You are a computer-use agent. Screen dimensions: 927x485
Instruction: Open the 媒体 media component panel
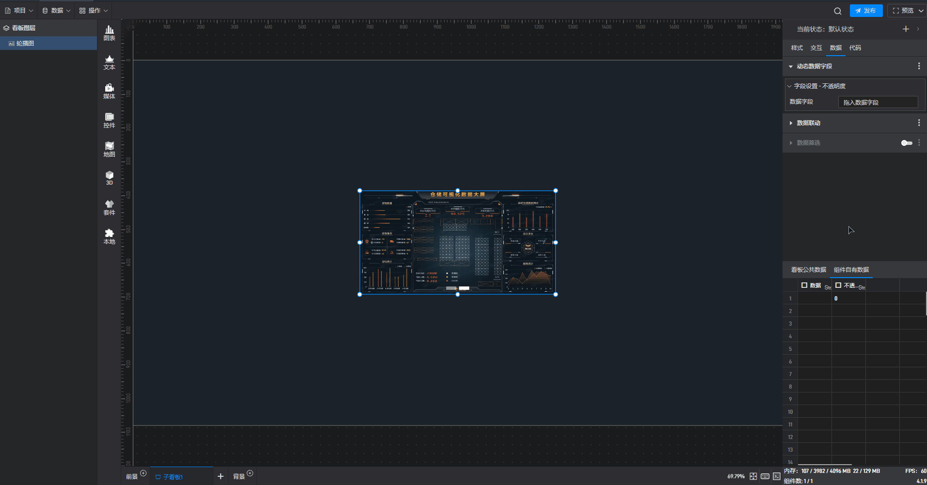109,91
